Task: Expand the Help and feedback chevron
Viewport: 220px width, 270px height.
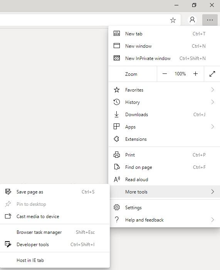Action: point(213,220)
